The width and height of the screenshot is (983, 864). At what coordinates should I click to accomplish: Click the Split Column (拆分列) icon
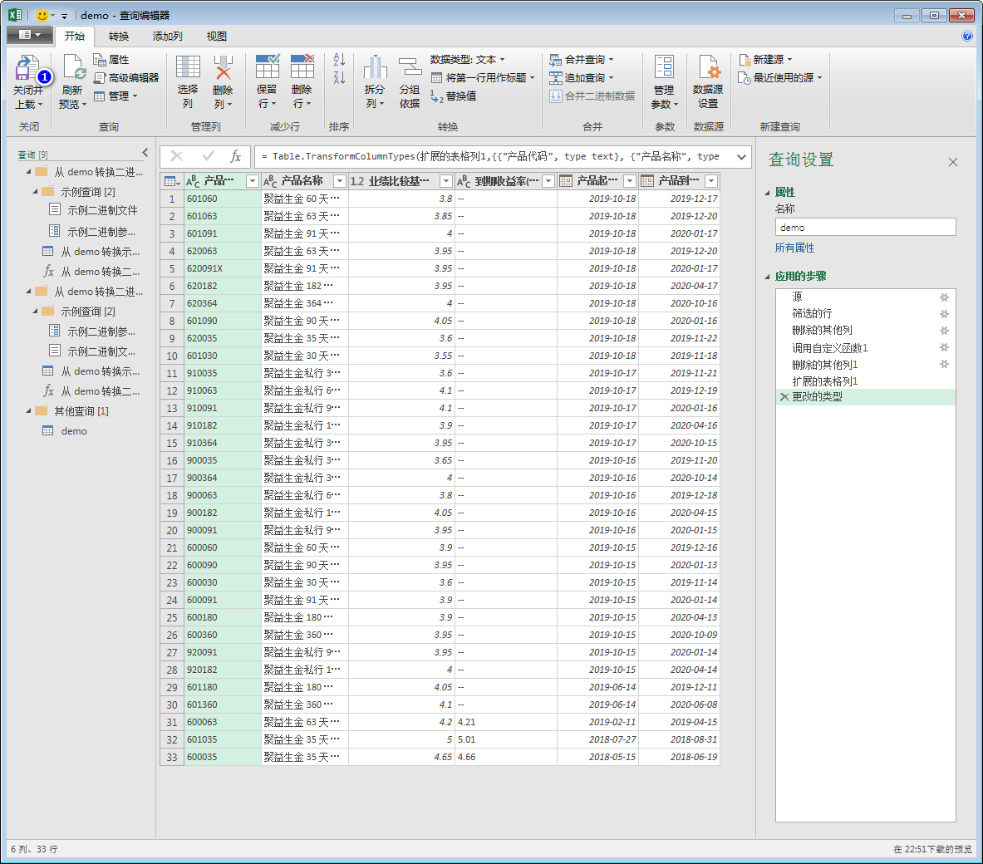point(375,68)
